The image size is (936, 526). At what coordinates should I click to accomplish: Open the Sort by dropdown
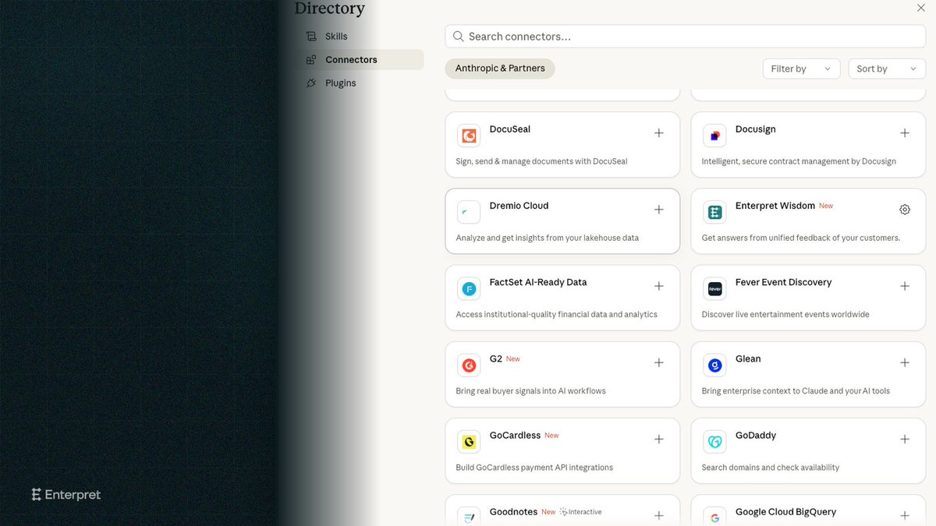[887, 69]
